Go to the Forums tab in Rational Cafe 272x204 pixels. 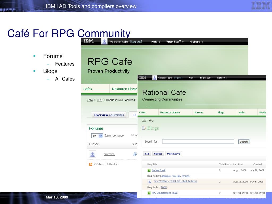pos(204,112)
